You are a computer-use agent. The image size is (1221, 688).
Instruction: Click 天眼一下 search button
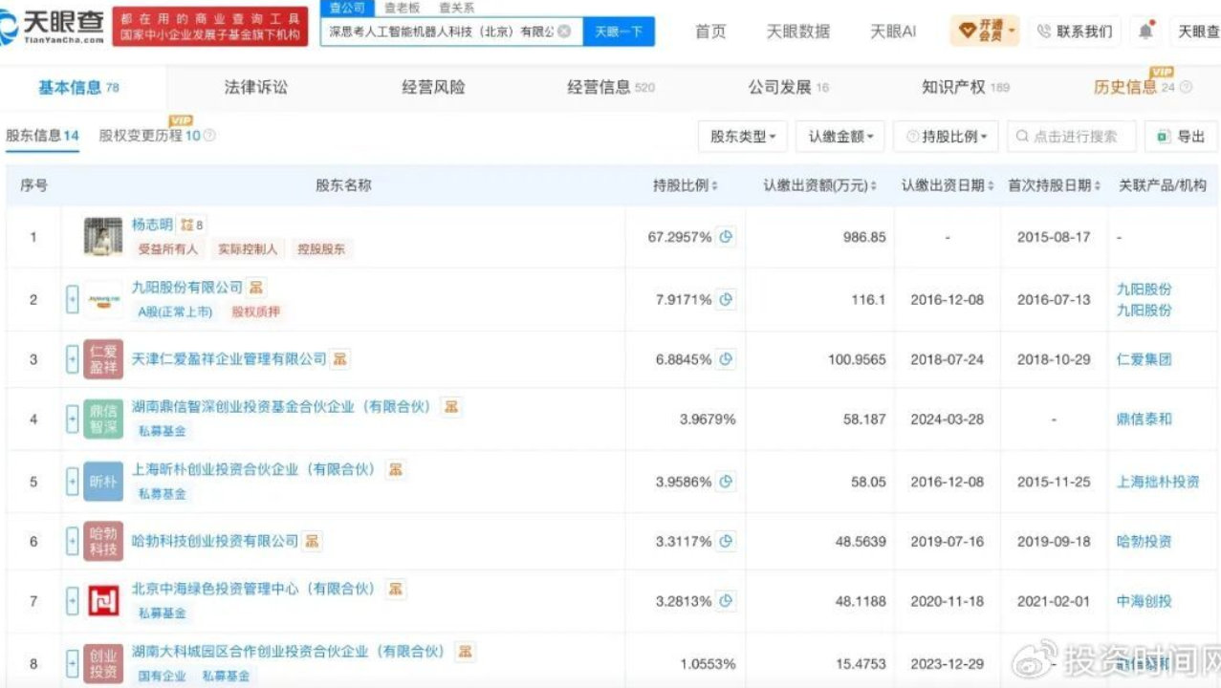(619, 32)
